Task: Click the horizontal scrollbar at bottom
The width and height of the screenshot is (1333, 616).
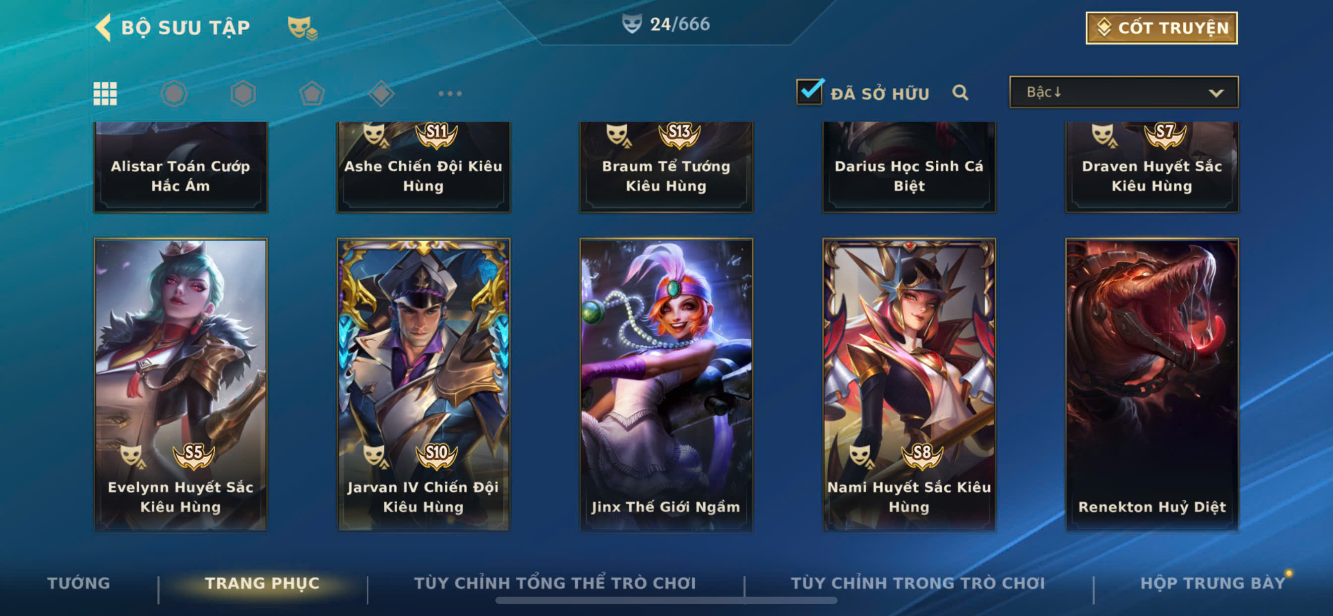Action: pyautogui.click(x=666, y=601)
